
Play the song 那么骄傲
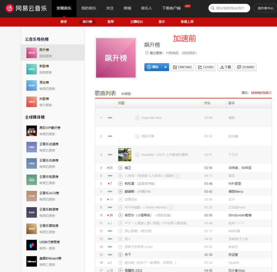tap(120, 231)
